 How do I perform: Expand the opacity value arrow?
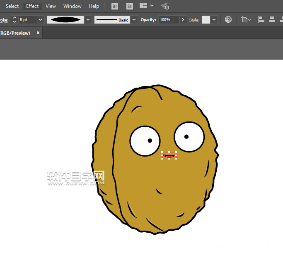[183, 19]
